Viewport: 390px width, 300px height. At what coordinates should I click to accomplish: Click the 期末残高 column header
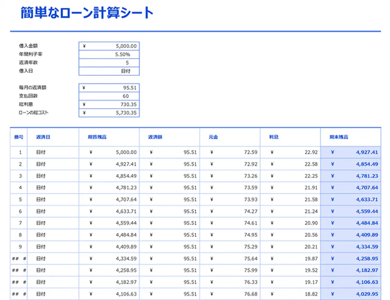click(x=339, y=137)
